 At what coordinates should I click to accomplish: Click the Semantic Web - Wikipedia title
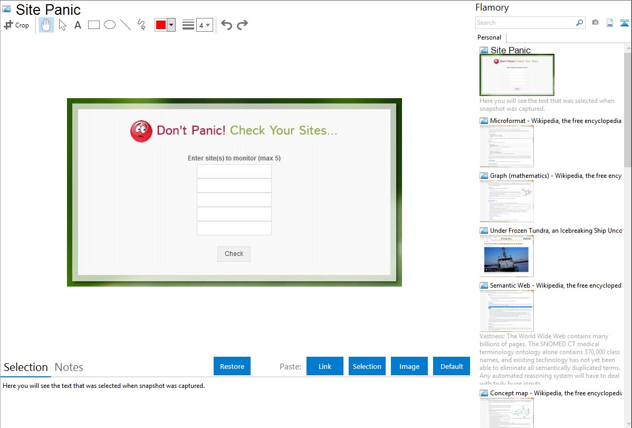[556, 286]
